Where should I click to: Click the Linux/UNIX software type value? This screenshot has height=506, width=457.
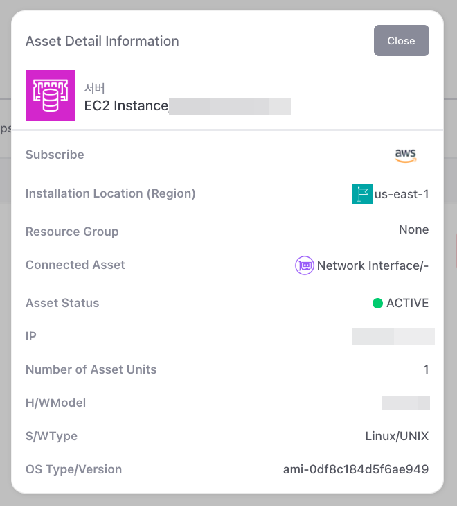(397, 436)
